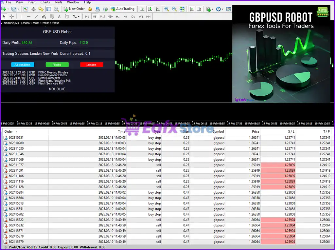Draw a horizontal line tool

(28, 16)
